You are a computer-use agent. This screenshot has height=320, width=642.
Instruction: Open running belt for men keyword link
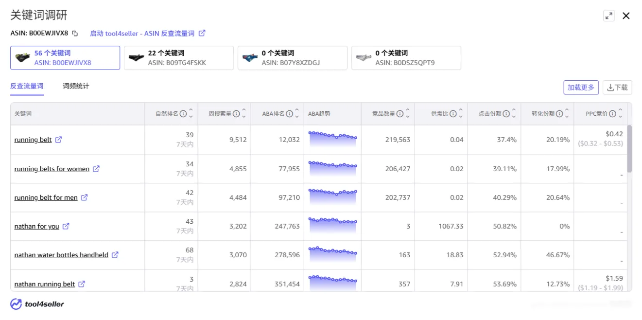pos(46,198)
